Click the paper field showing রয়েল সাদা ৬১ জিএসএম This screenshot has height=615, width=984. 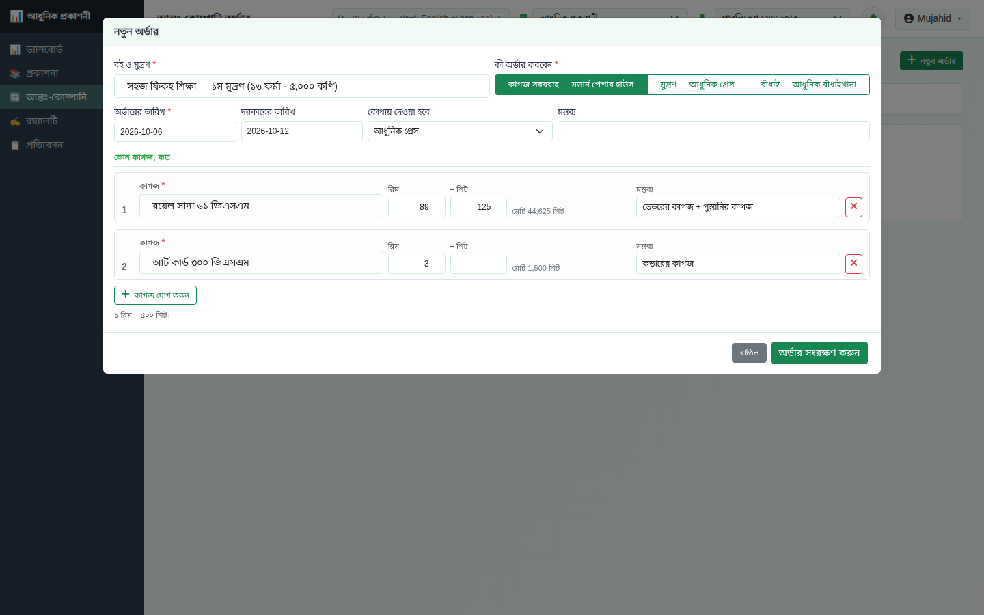[261, 206]
